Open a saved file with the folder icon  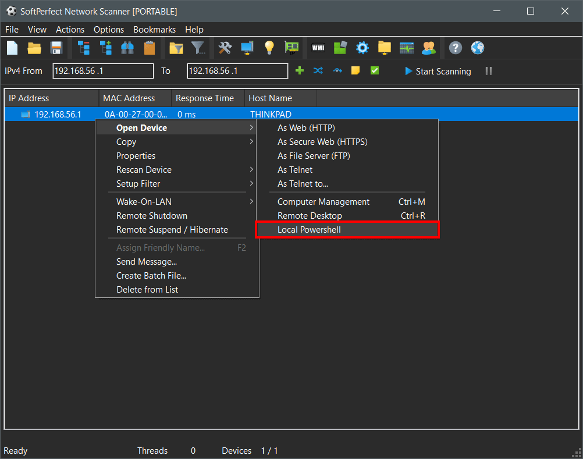point(34,48)
